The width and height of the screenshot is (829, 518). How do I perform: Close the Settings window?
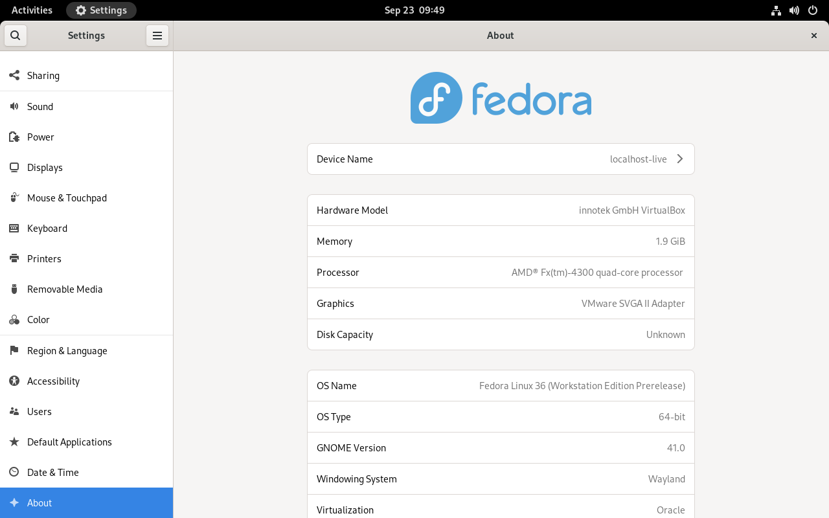click(814, 36)
